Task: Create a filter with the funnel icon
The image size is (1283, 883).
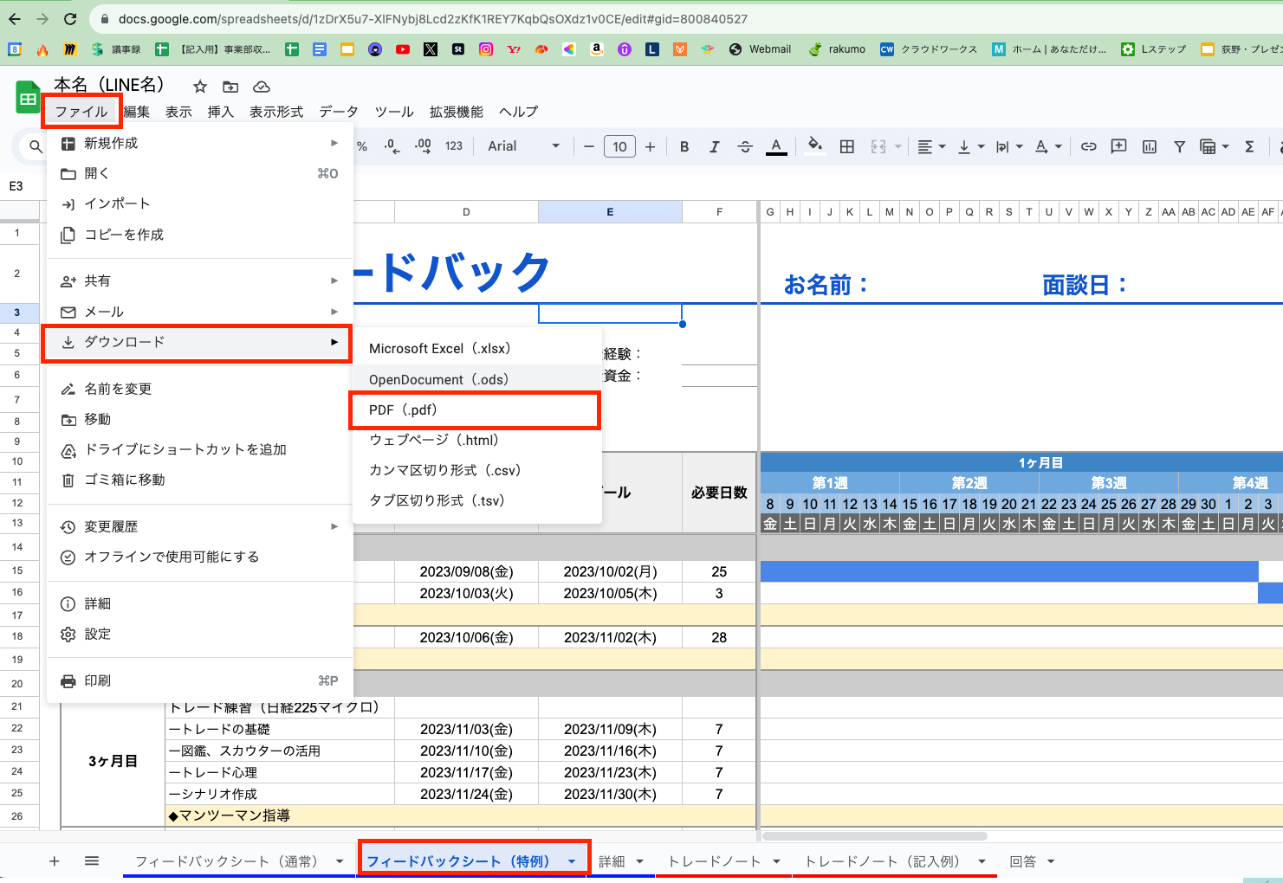Action: (x=1179, y=146)
